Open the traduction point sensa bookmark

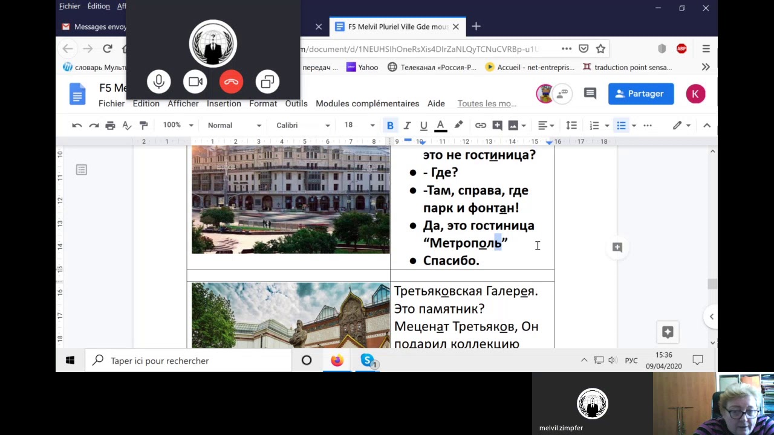pos(627,67)
